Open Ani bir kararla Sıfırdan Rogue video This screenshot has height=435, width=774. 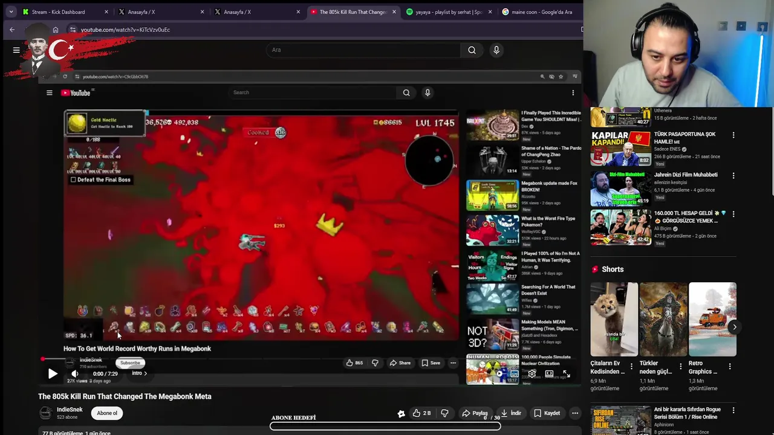pyautogui.click(x=620, y=420)
